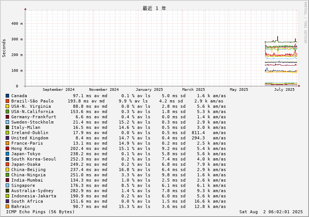This screenshot has height=217, width=309.
Task: Click the Ireland-Dublin legend label
Action: (30, 133)
